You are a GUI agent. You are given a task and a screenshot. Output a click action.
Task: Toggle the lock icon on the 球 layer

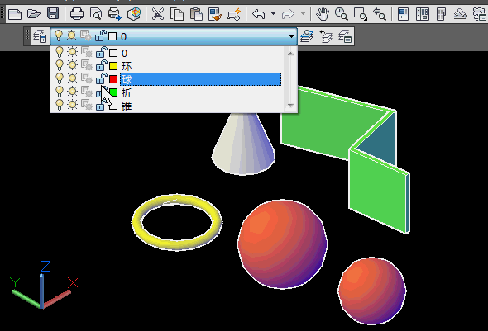point(101,79)
